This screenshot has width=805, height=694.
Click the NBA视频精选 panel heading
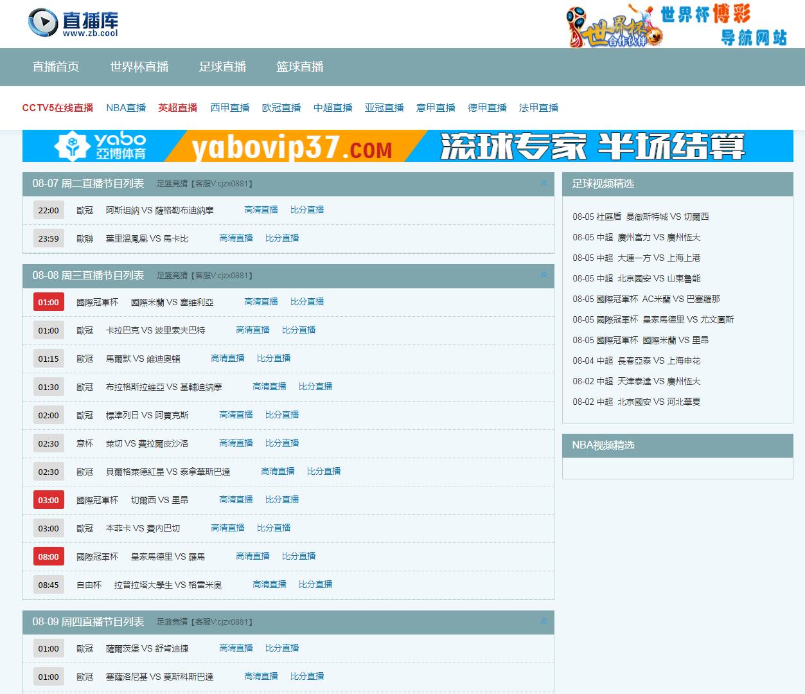[603, 445]
